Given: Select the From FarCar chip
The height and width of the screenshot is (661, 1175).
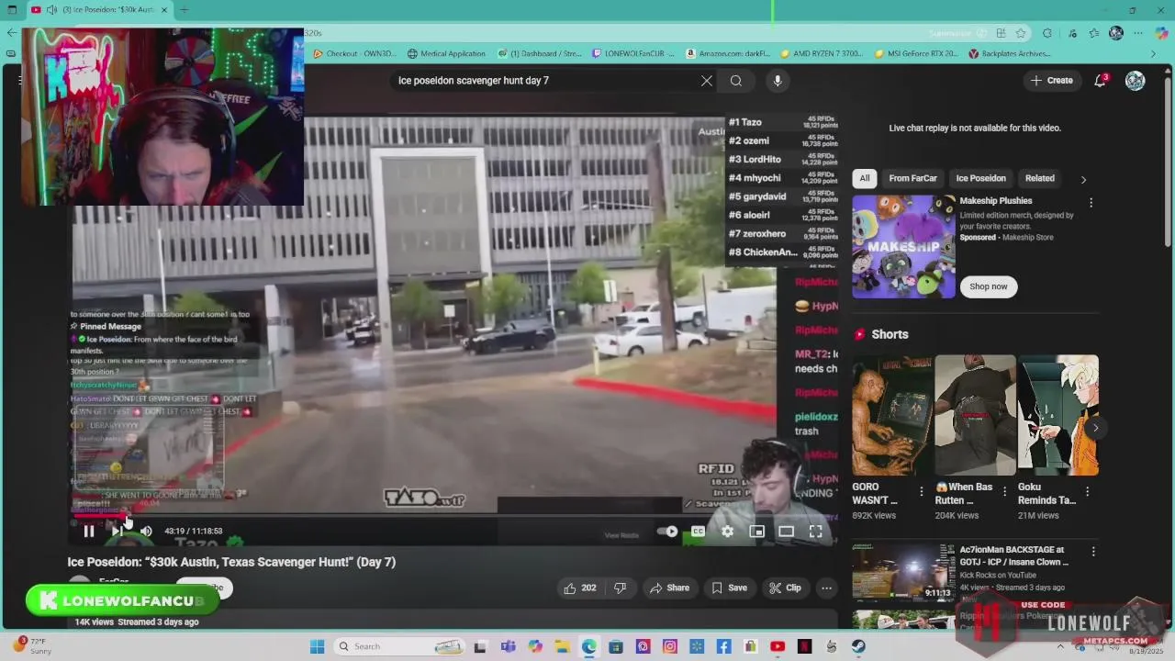Looking at the screenshot, I should 913,178.
